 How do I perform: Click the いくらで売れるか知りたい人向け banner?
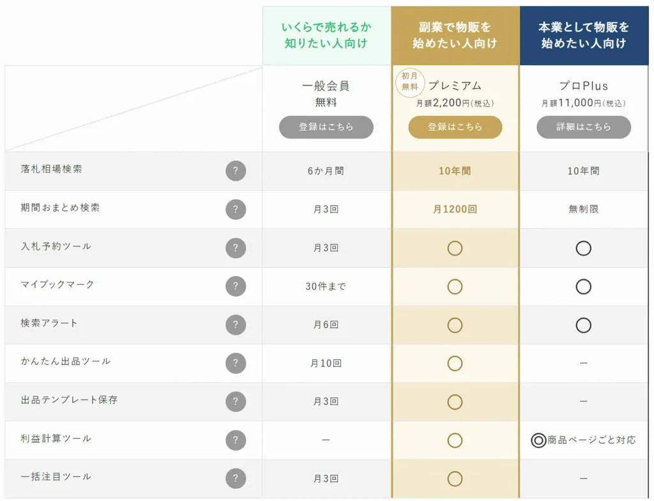(326, 35)
